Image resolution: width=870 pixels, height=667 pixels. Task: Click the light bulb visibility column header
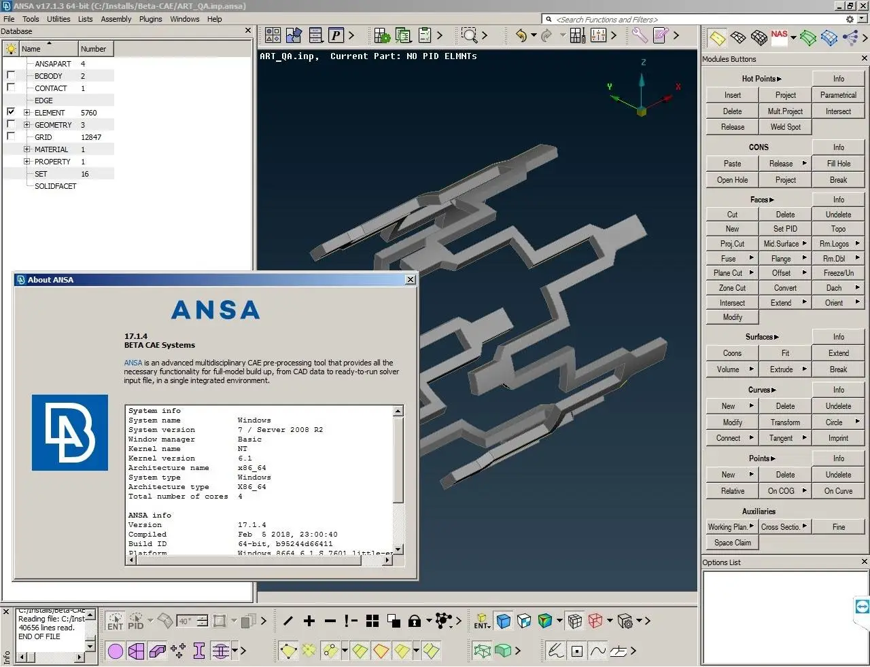[x=11, y=49]
